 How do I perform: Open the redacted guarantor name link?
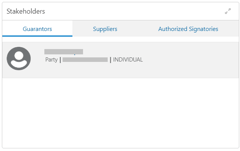(x=64, y=52)
